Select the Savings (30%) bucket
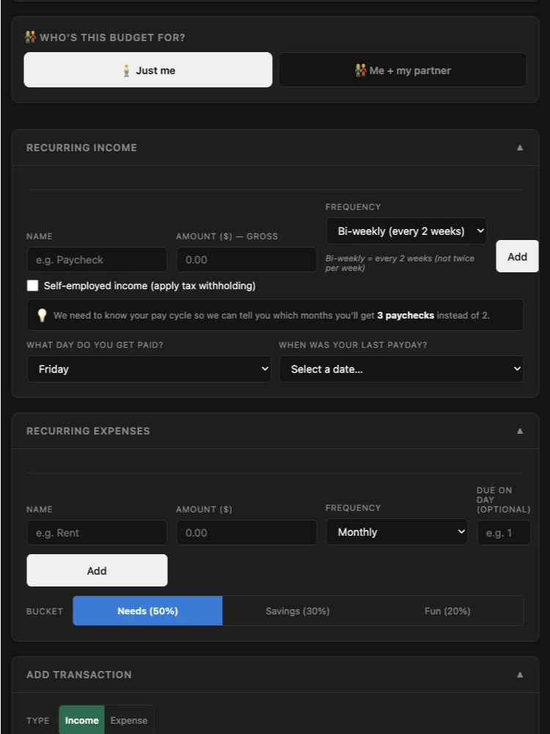The width and height of the screenshot is (550, 734). [298, 611]
